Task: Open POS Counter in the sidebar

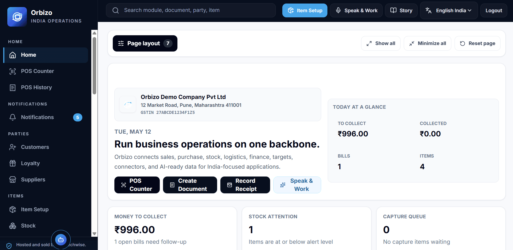Action: 46,71
